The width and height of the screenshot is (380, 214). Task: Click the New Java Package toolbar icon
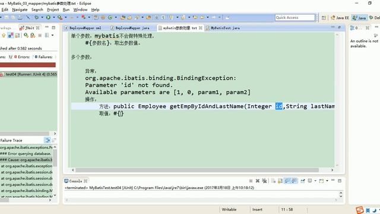pyautogui.click(x=103, y=17)
